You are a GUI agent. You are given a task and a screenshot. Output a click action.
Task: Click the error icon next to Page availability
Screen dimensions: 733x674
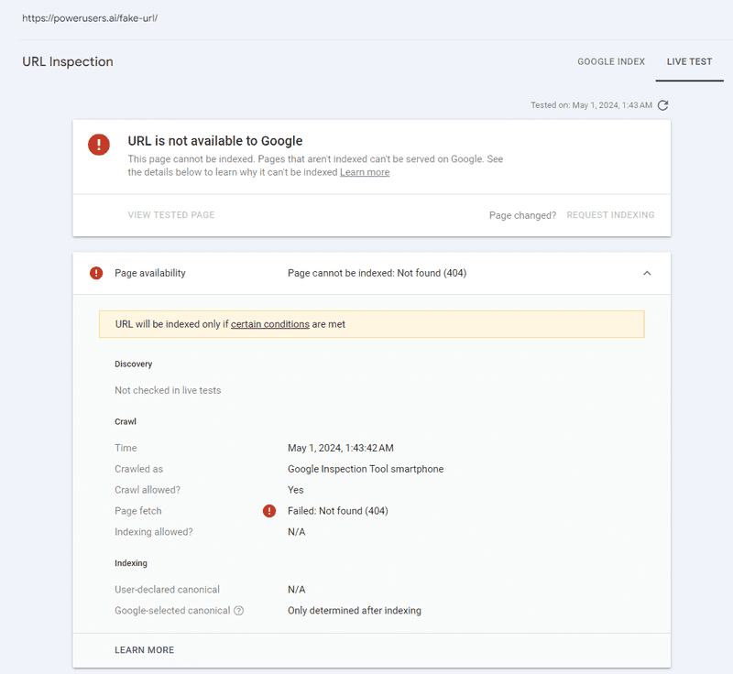[x=96, y=273]
